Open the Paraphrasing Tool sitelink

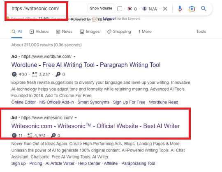point(138,163)
